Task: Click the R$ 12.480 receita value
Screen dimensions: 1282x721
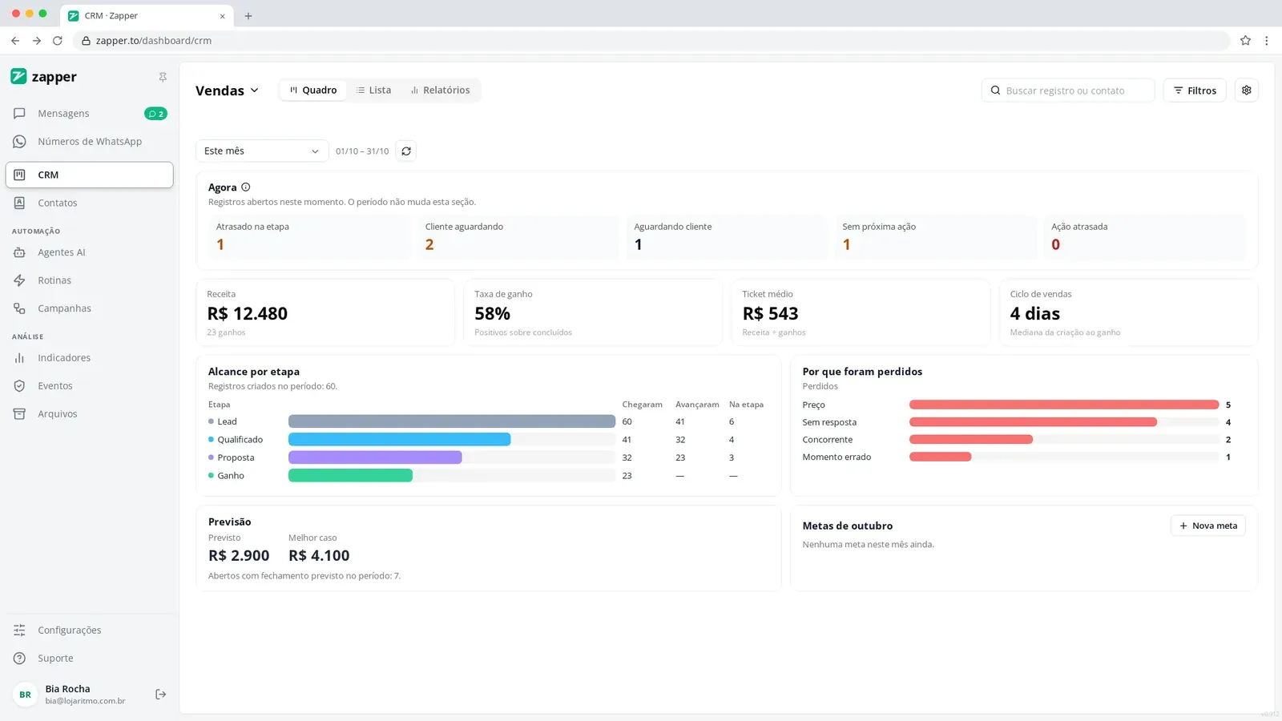Action: [x=248, y=313]
